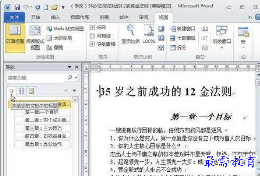Select the browse pages thumbnails tab
The height and width of the screenshot is (176, 260).
point(21,91)
